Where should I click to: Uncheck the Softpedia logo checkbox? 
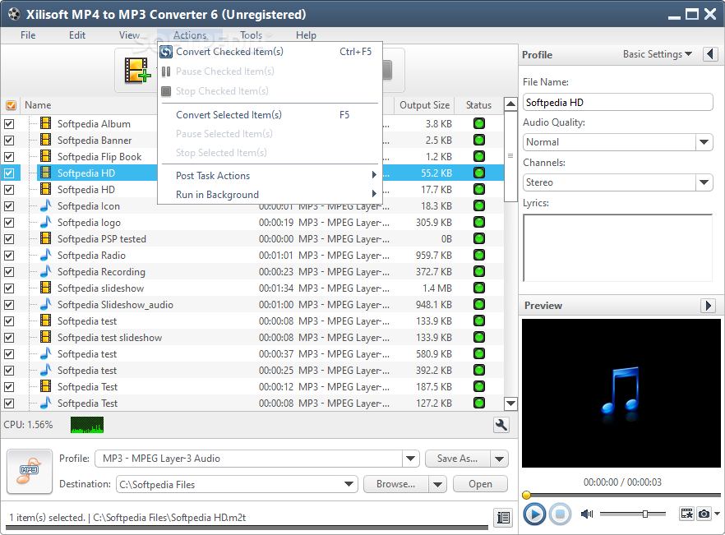point(9,223)
